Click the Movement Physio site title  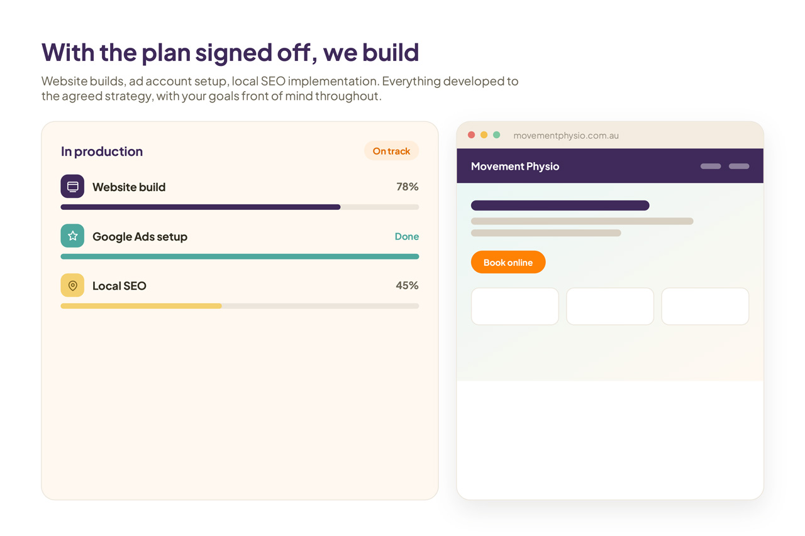515,167
